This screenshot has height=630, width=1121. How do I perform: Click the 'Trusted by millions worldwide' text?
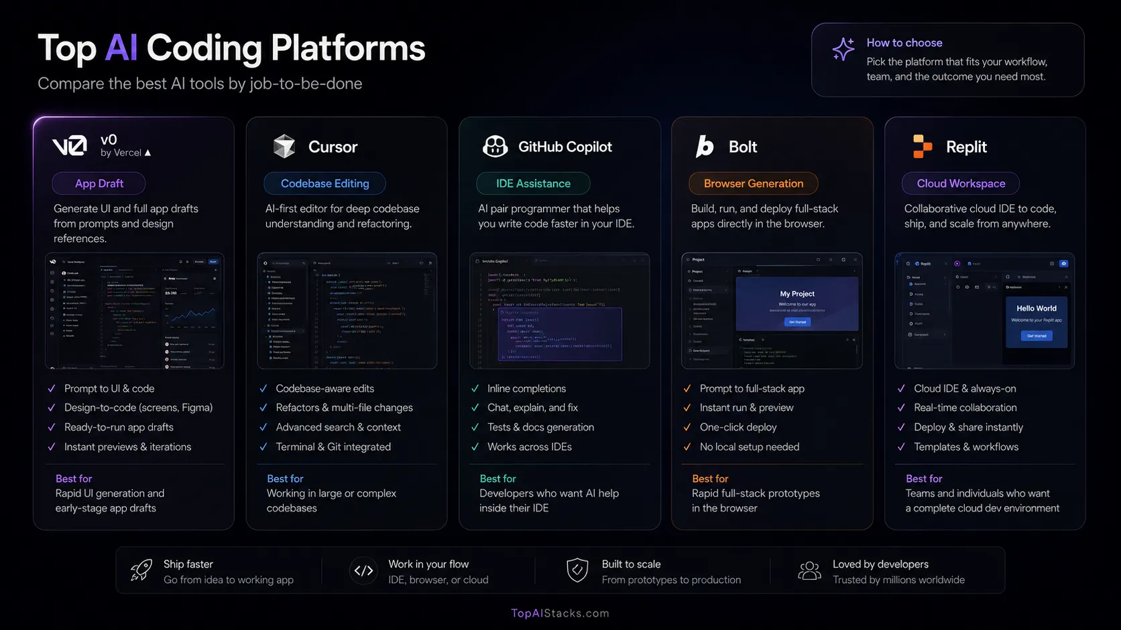(x=898, y=580)
